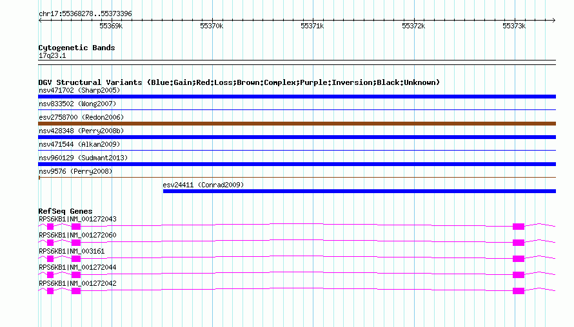Image resolution: width=574 pixels, height=327 pixels.
Task: Click the blue bar of nsv428348
Action: [x=297, y=137]
